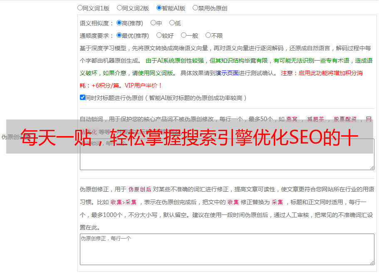The width and height of the screenshot is (379, 273).
Task: Open the 演示页面 link
Action: point(227,73)
